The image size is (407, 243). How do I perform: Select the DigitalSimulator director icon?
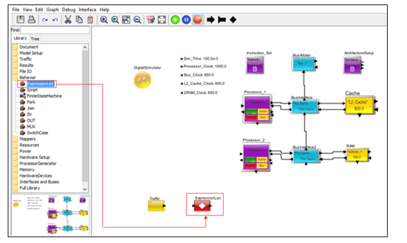143,80
